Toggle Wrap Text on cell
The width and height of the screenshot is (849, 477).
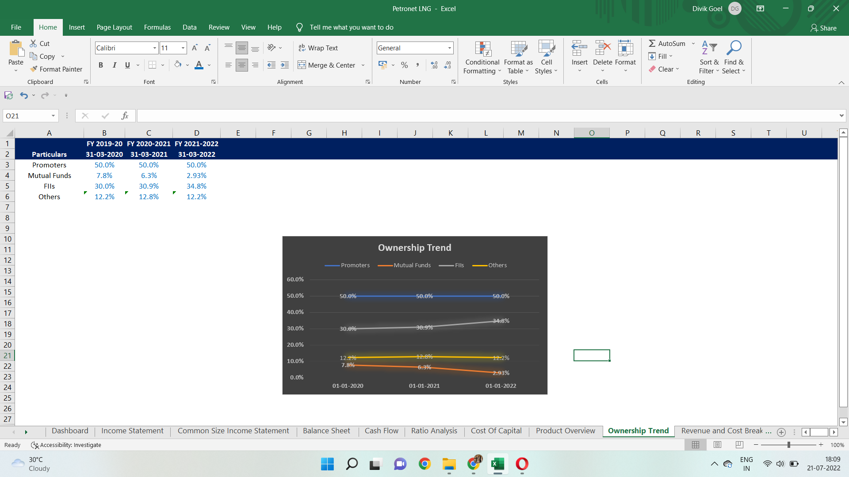click(x=318, y=48)
